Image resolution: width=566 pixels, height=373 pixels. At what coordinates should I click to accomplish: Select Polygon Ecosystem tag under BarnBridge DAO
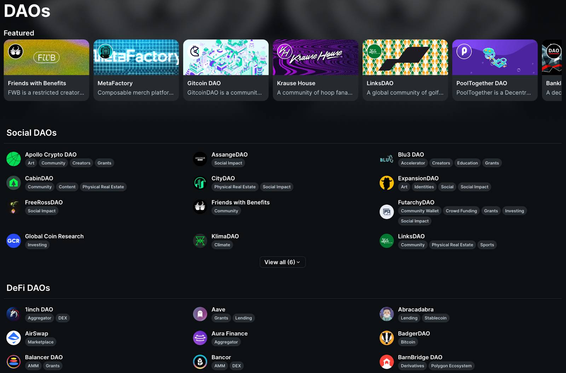451,366
